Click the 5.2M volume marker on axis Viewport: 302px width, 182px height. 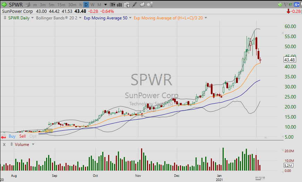coord(288,165)
